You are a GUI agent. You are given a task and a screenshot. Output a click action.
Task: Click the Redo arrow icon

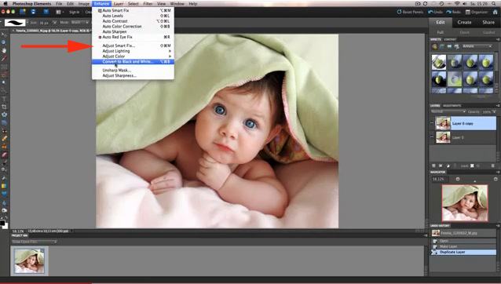449,12
